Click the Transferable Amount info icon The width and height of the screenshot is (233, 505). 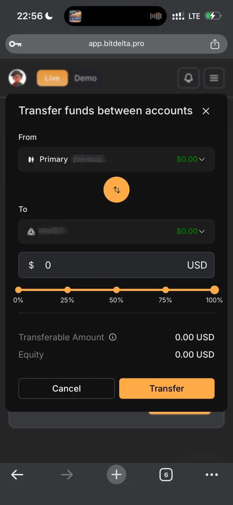tap(113, 337)
